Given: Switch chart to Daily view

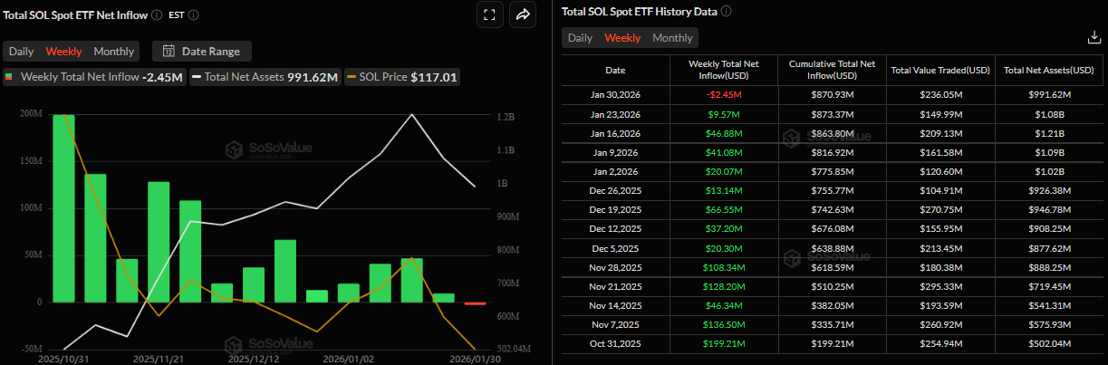Looking at the screenshot, I should 22,52.
